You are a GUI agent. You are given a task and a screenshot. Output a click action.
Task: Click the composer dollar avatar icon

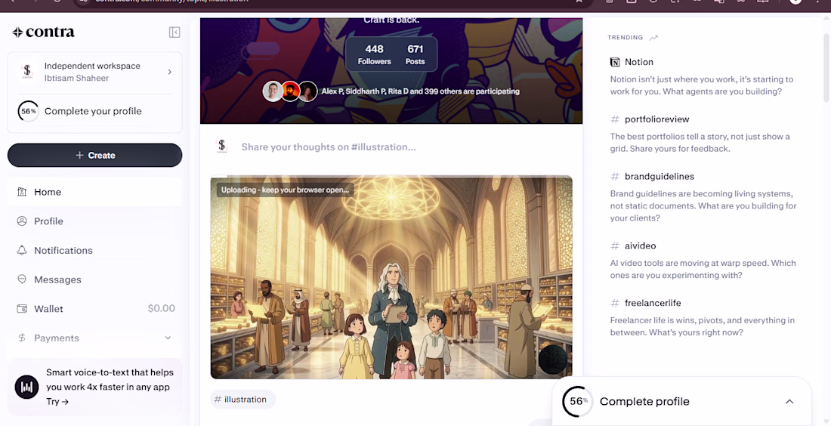pos(222,147)
